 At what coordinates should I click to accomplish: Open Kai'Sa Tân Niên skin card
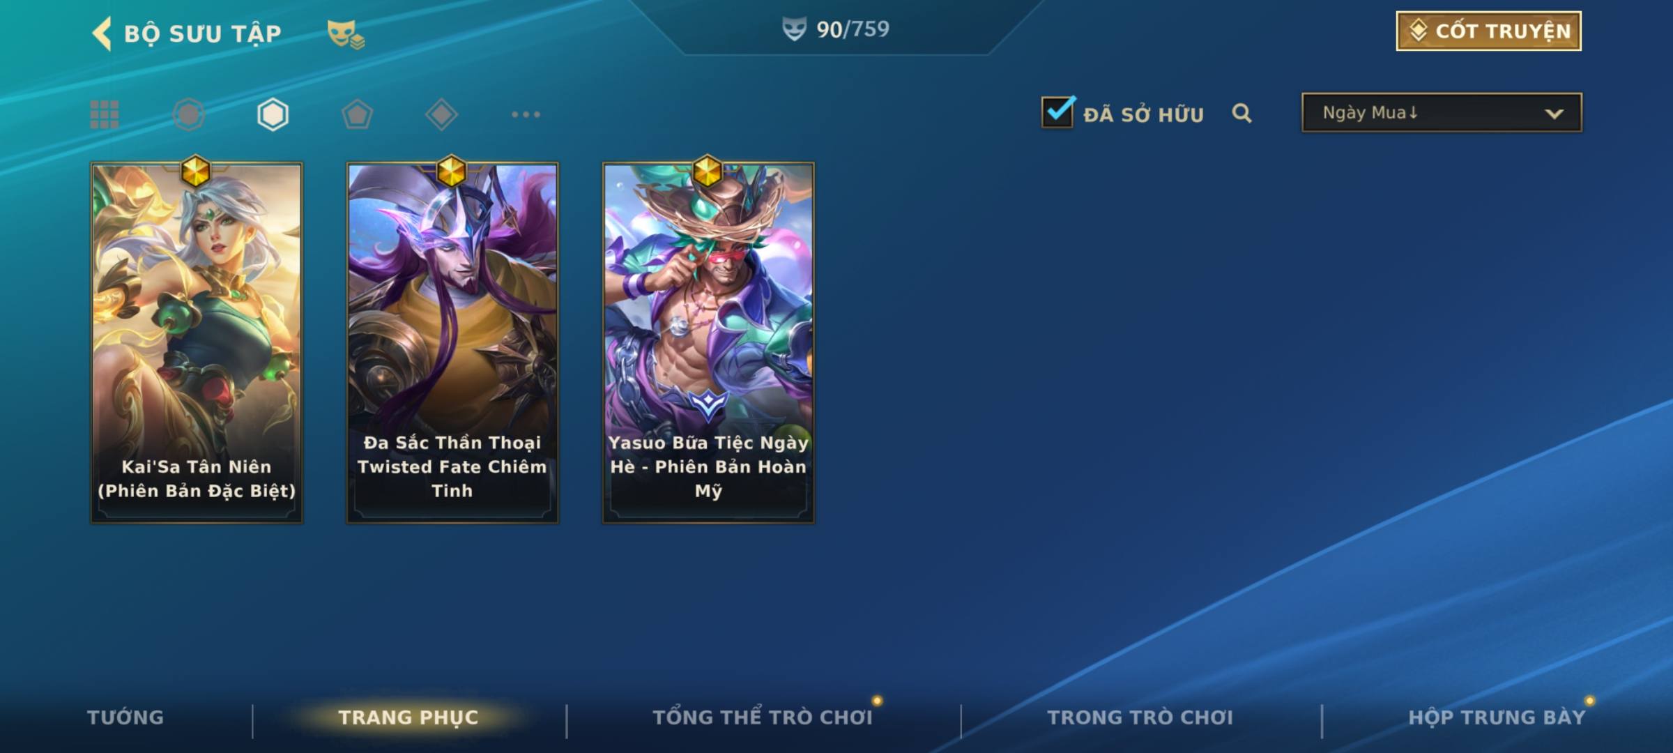[197, 343]
